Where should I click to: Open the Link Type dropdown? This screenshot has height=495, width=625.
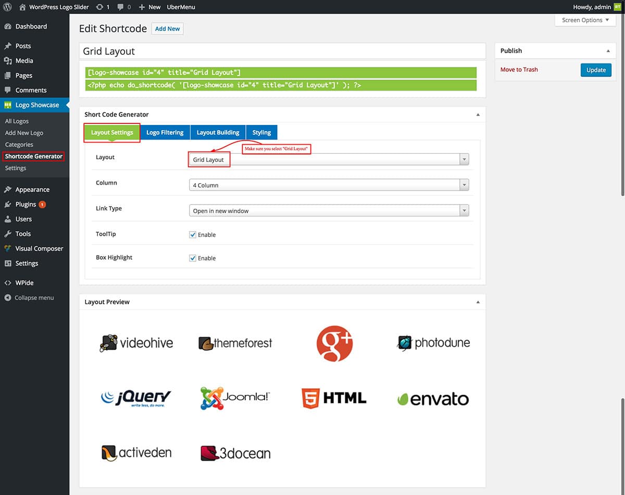[329, 211]
